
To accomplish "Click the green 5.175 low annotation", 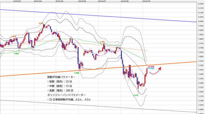I will [136, 95].
